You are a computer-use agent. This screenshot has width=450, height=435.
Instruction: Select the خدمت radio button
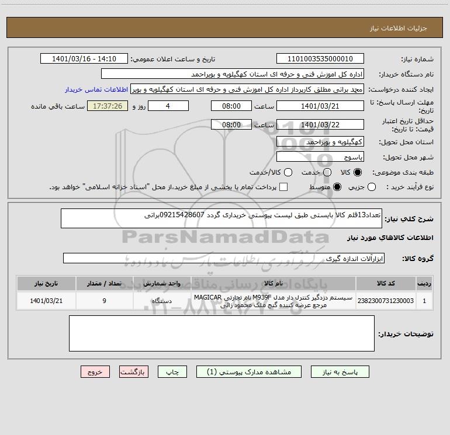click(x=327, y=172)
